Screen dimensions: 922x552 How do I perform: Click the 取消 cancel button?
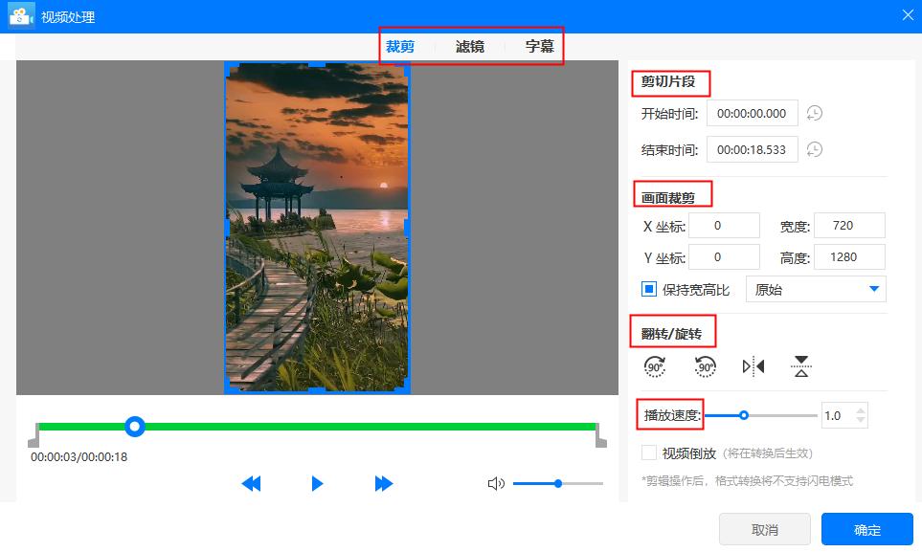tap(765, 529)
